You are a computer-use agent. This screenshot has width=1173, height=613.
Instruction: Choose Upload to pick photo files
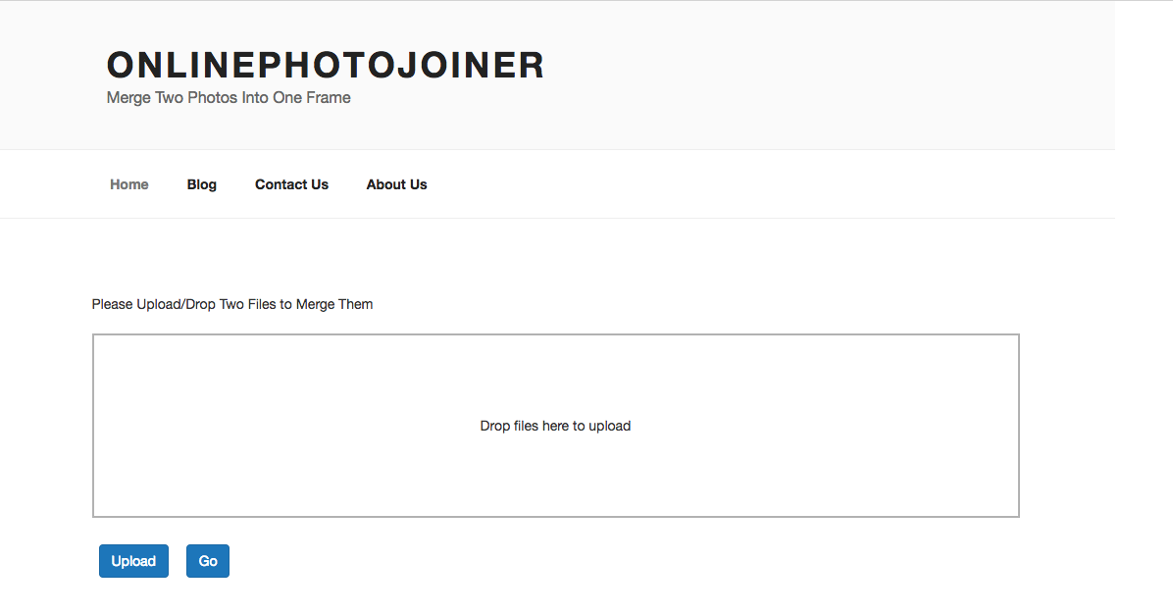(x=133, y=561)
